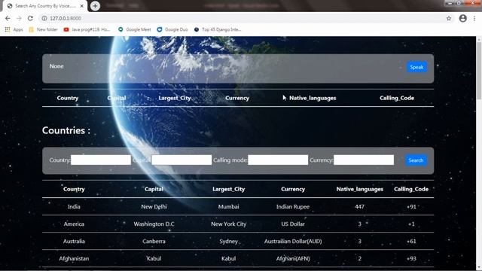Click Native_languages header in the upper table
The width and height of the screenshot is (482, 271).
[x=313, y=98]
